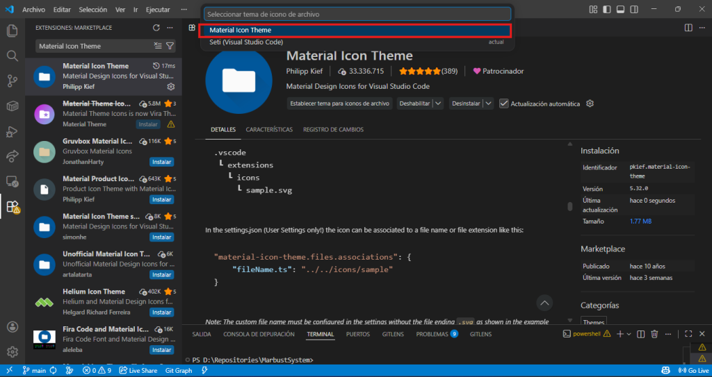The image size is (712, 377).
Task: Open manage gear for Material Icon Theme list item
Action: [171, 86]
